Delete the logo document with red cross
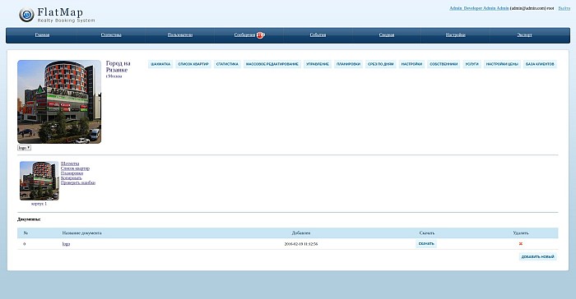Viewport: 576px width, 299px height. 521,244
